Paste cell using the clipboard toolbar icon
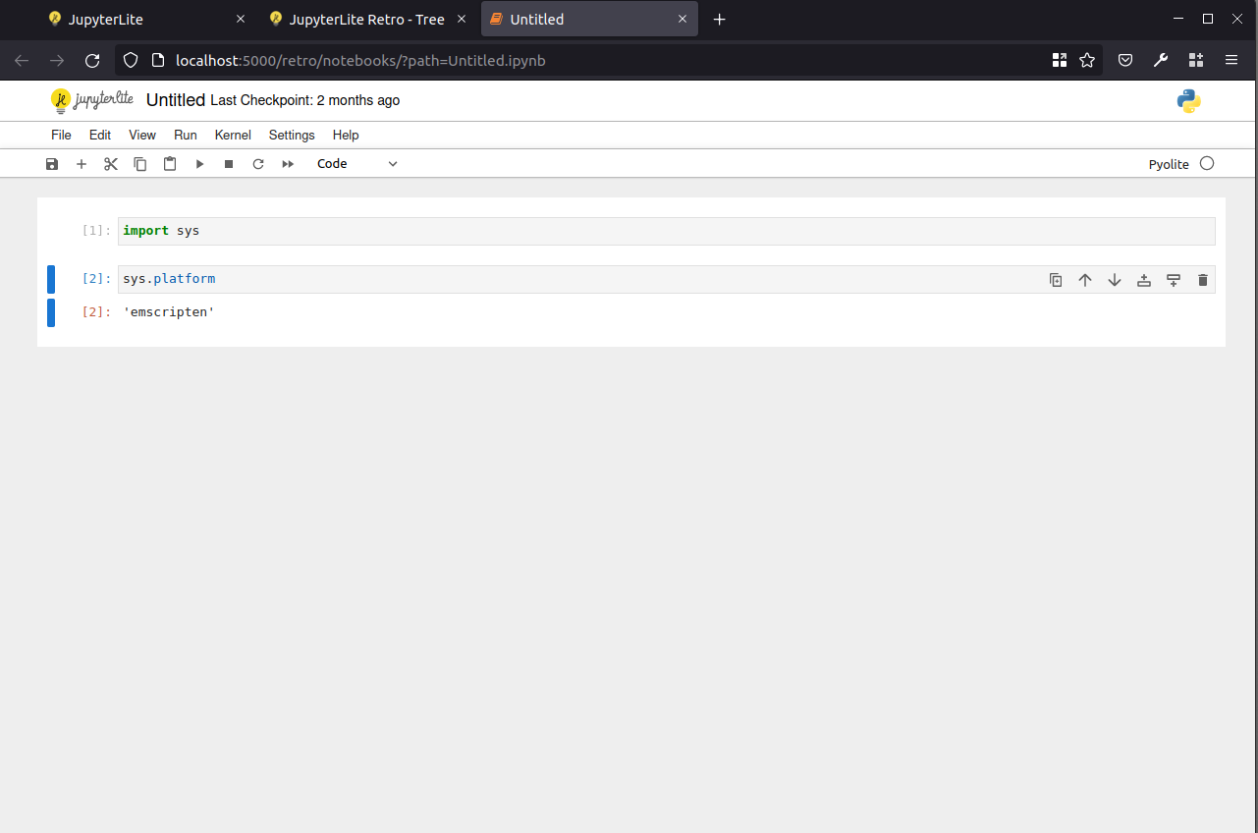 tap(170, 164)
